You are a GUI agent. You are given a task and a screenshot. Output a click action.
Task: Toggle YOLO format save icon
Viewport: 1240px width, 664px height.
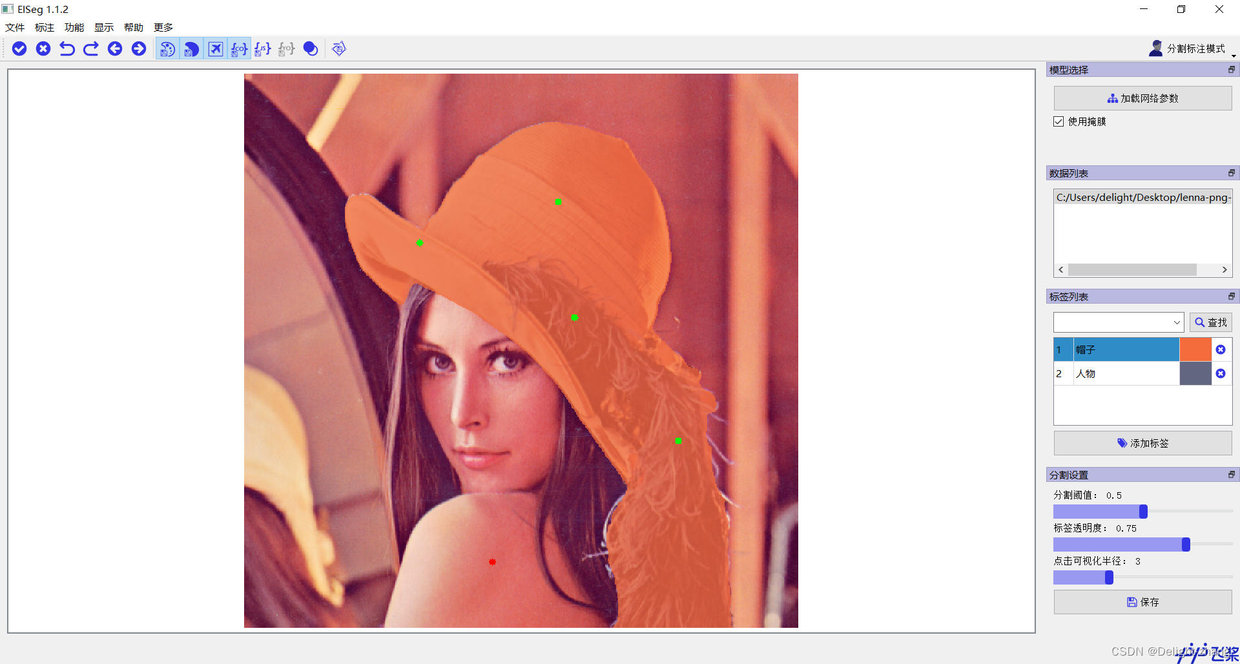pyautogui.click(x=287, y=49)
